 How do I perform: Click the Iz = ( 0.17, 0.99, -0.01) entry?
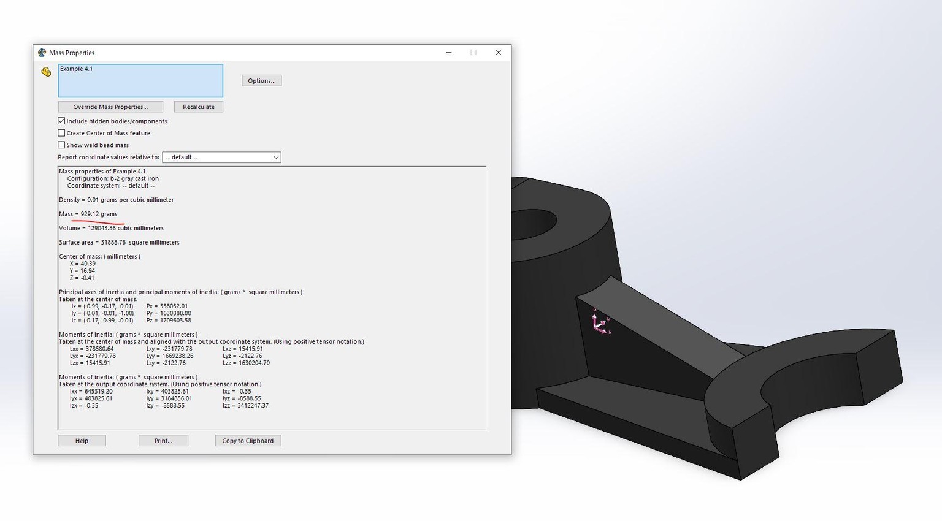pyautogui.click(x=102, y=321)
